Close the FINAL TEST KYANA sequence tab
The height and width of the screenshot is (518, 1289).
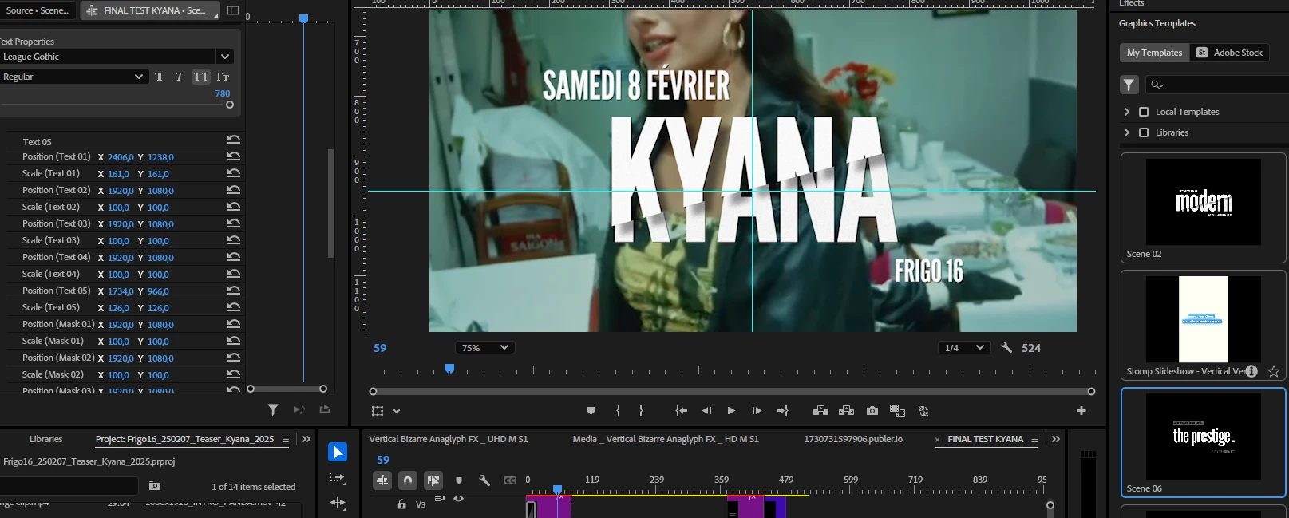tap(937, 440)
